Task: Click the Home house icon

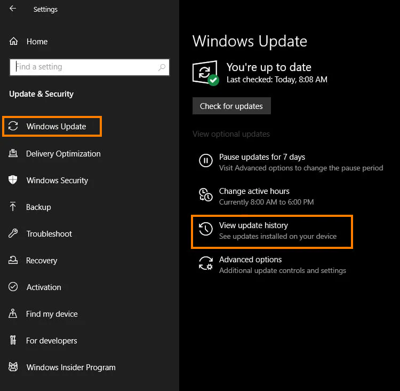Action: pos(13,41)
